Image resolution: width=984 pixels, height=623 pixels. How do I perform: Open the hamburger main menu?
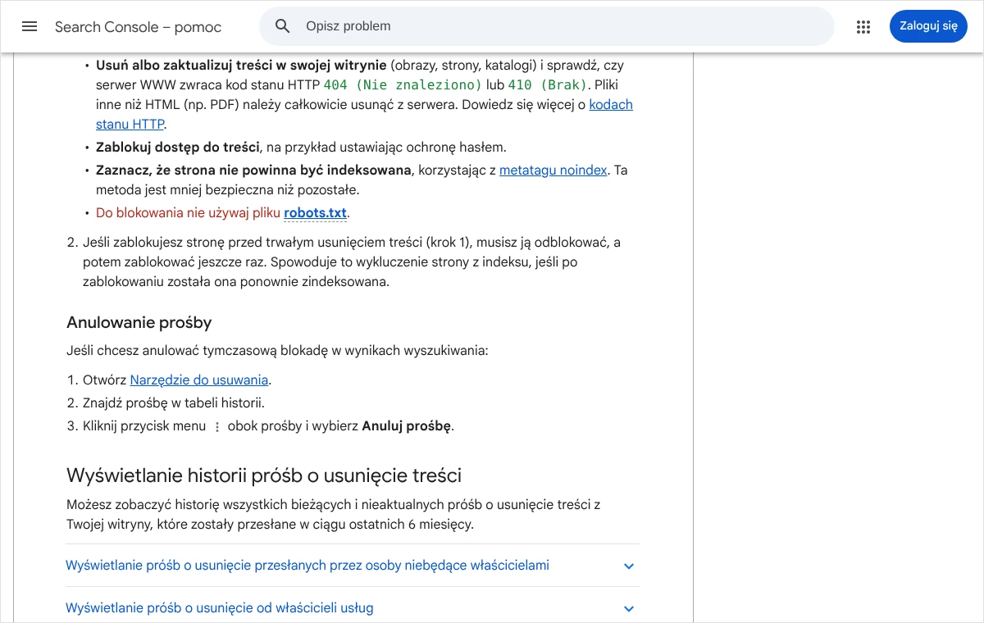tap(30, 26)
